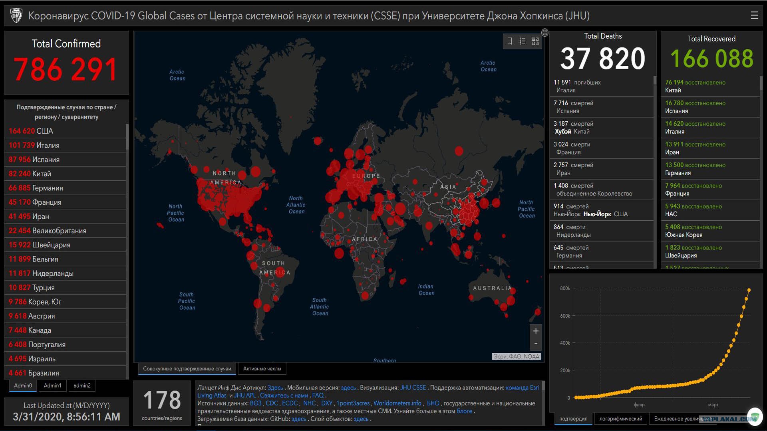Select 4 661 Бразилия in country list

(x=65, y=373)
